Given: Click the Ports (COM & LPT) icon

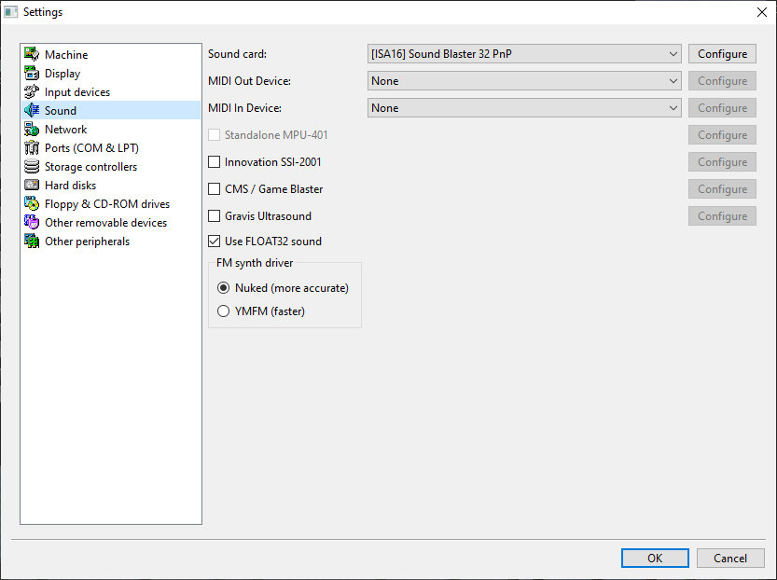Looking at the screenshot, I should click(32, 148).
